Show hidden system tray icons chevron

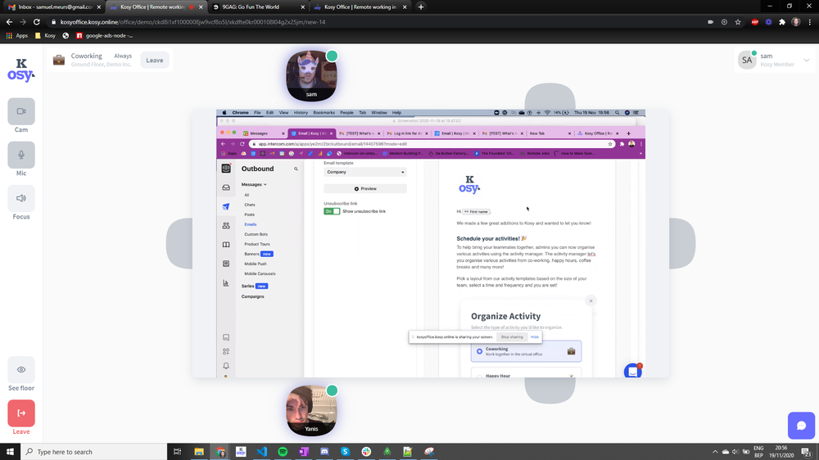coord(714,452)
